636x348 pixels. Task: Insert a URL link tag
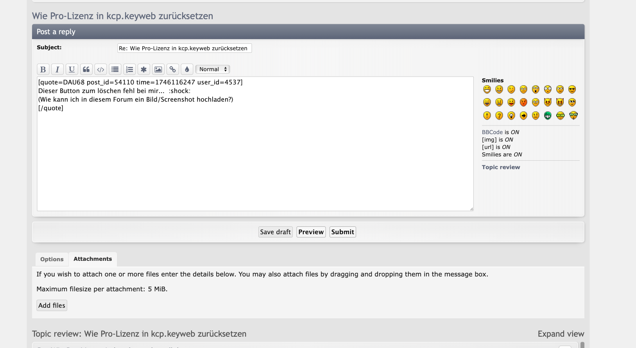click(x=172, y=70)
